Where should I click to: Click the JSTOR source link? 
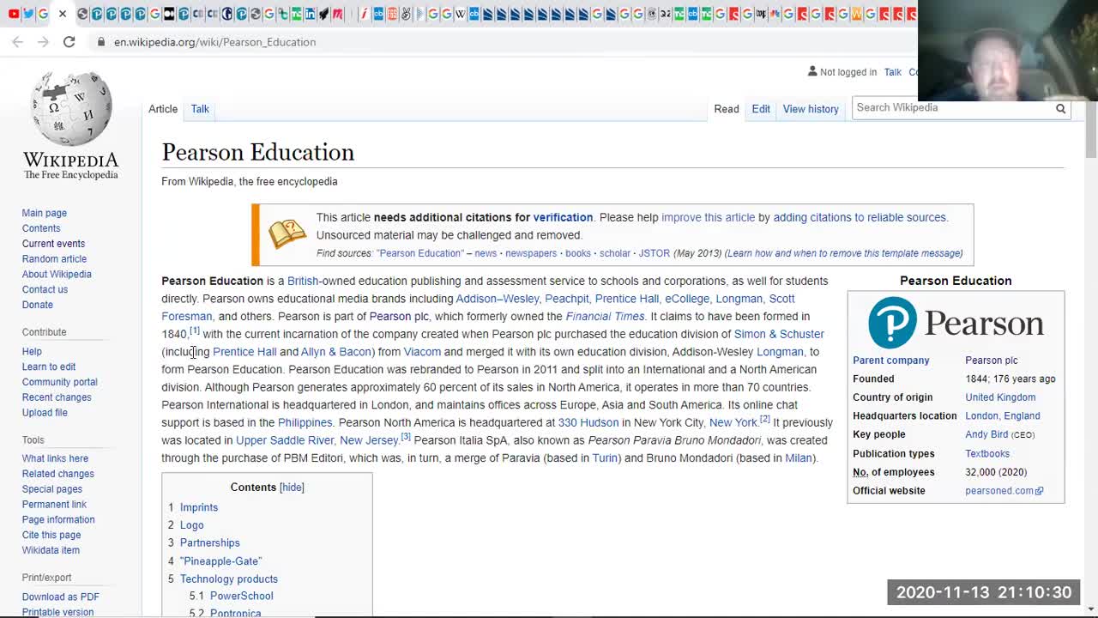[x=654, y=253]
